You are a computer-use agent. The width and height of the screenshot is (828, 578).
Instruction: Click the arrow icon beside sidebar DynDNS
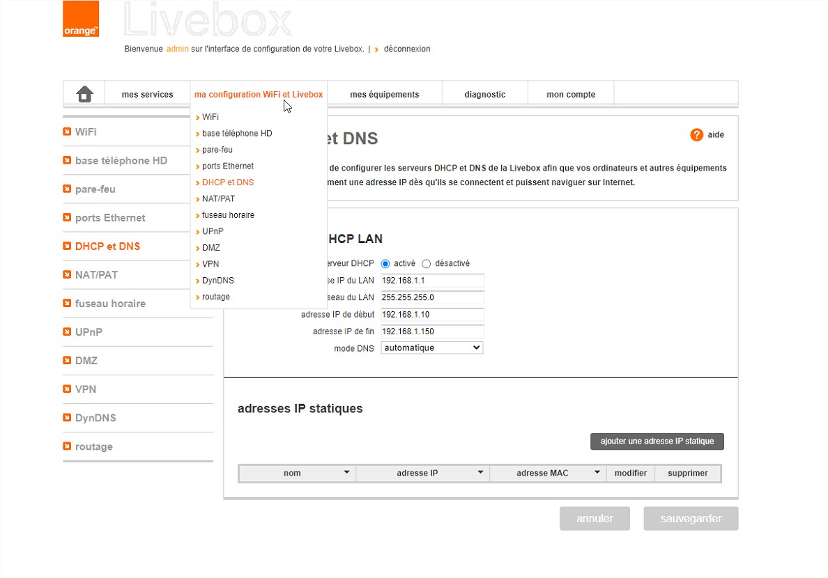click(67, 417)
